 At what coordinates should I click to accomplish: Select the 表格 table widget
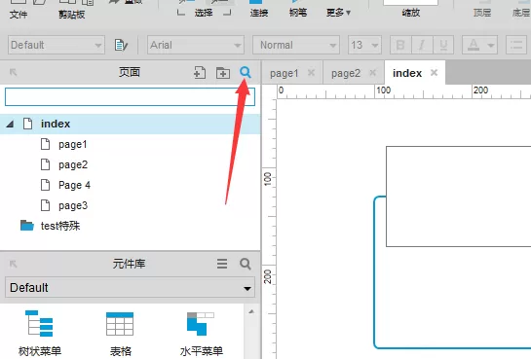(120, 333)
